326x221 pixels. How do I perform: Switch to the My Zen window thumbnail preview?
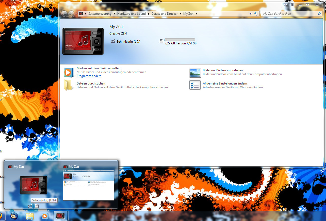(x=89, y=185)
